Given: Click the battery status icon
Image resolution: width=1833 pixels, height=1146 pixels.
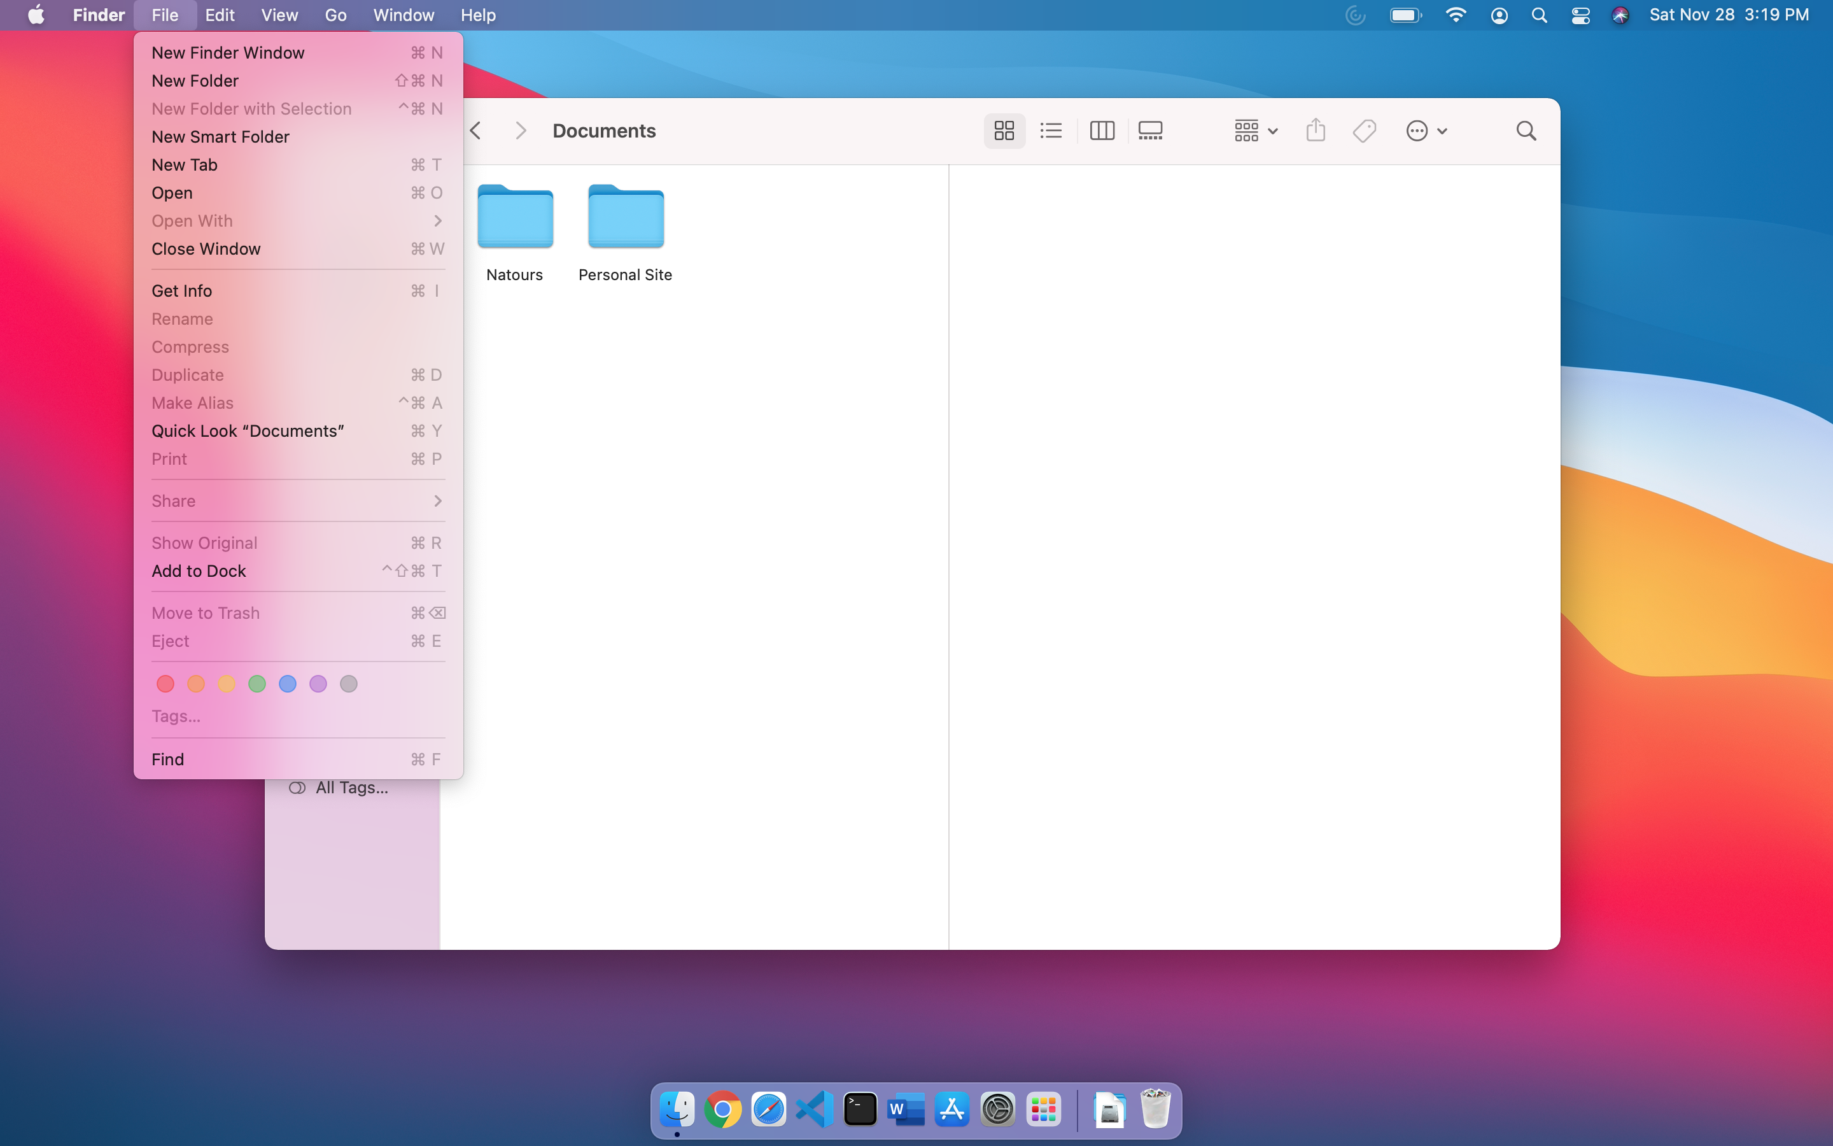Looking at the screenshot, I should click(1406, 15).
